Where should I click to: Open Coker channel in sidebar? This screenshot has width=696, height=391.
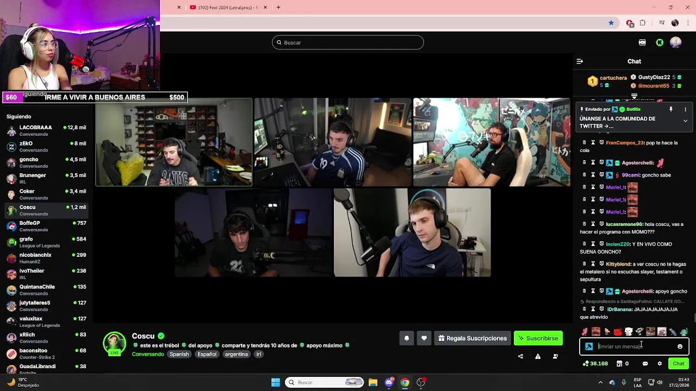(x=46, y=194)
